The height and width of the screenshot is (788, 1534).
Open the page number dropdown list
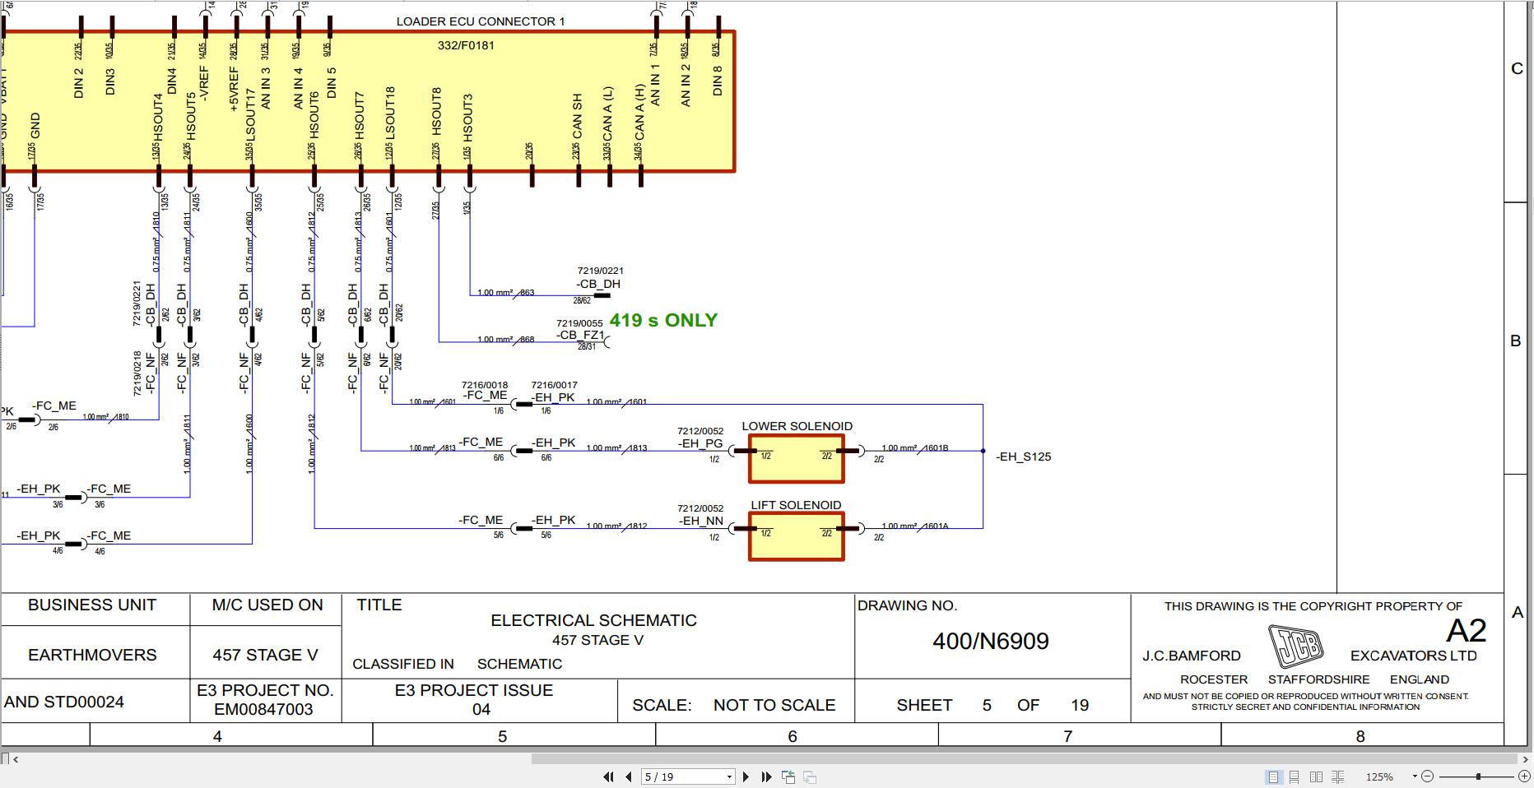(x=729, y=776)
